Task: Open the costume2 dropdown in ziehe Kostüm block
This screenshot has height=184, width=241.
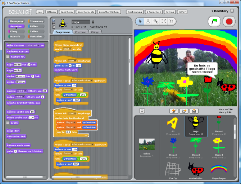Action: pyautogui.click(x=32, y=46)
